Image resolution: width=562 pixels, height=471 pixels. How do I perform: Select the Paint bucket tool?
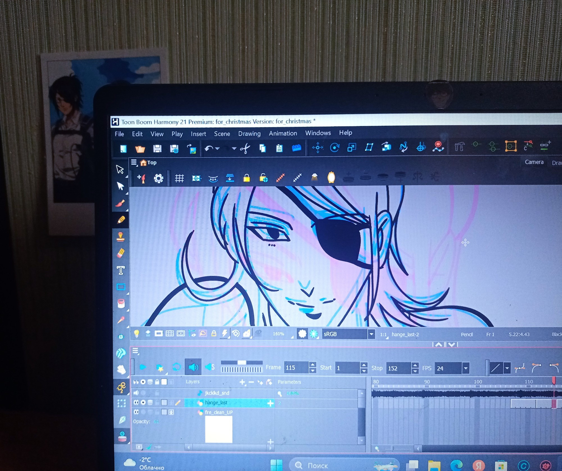pos(121,303)
